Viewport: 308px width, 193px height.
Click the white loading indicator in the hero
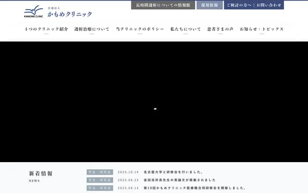(x=155, y=109)
